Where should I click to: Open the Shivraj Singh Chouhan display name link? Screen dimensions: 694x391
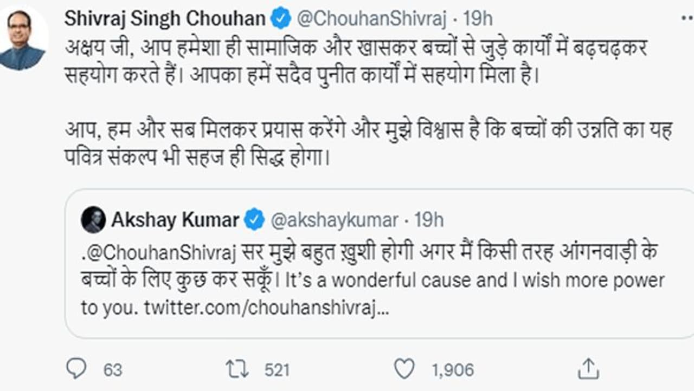tap(165, 19)
